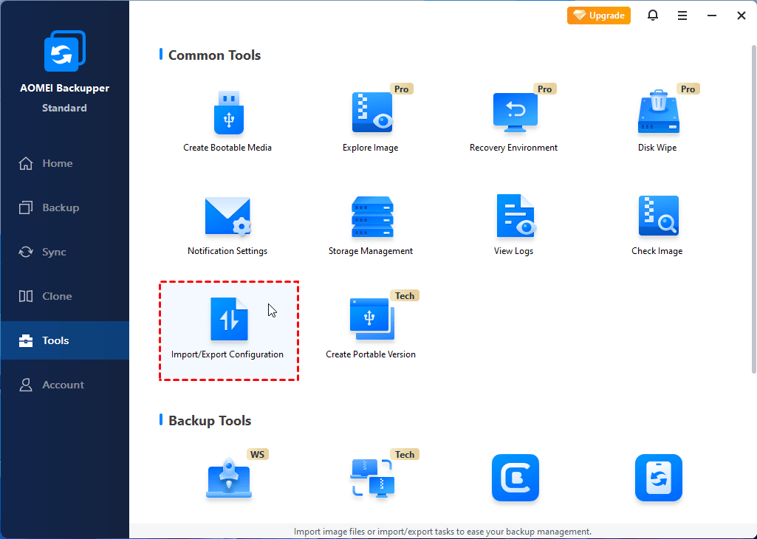This screenshot has height=539, width=757.
Task: Click the status bar hint text
Action: 442,532
